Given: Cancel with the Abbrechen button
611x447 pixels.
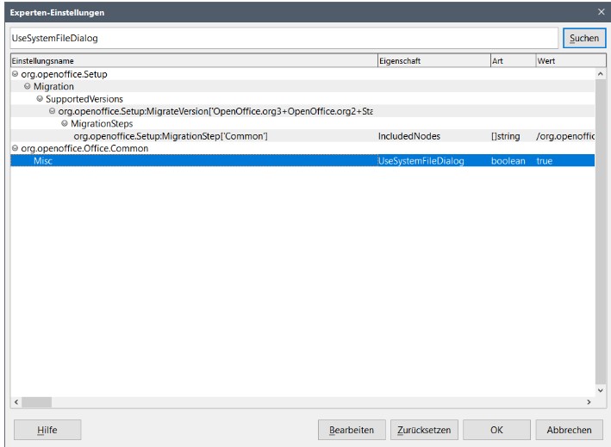Looking at the screenshot, I should coord(569,430).
